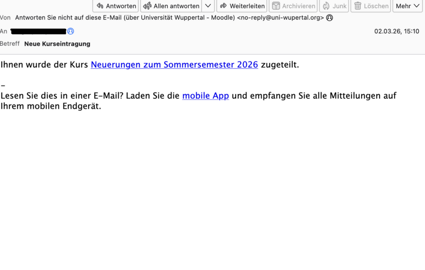Expand the dropdown arrow beside Allen antworten
The height and width of the screenshot is (270, 425).
(208, 6)
